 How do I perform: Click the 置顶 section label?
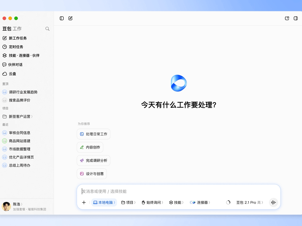pyautogui.click(x=5, y=84)
